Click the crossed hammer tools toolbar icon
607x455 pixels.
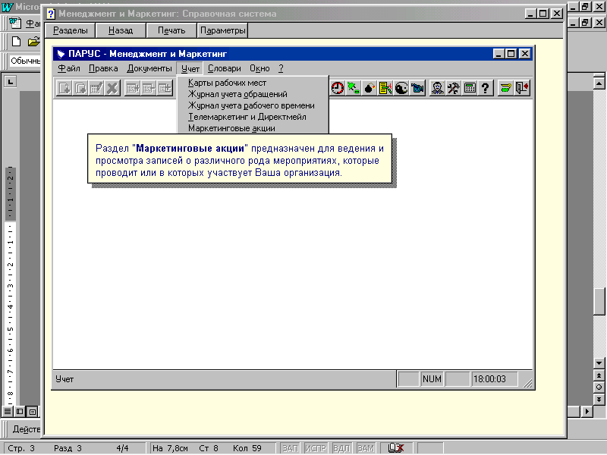click(454, 88)
